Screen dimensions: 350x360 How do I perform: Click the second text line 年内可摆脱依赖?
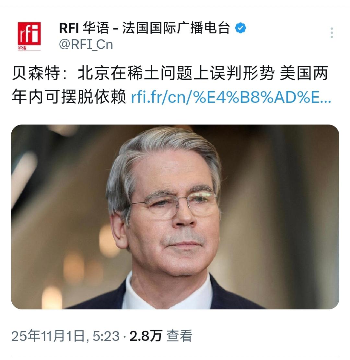click(69, 97)
